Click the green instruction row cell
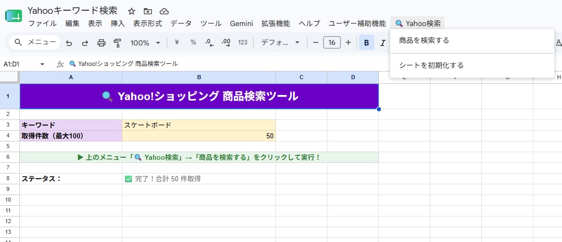Viewport: 562px width, 242px height. 199,157
